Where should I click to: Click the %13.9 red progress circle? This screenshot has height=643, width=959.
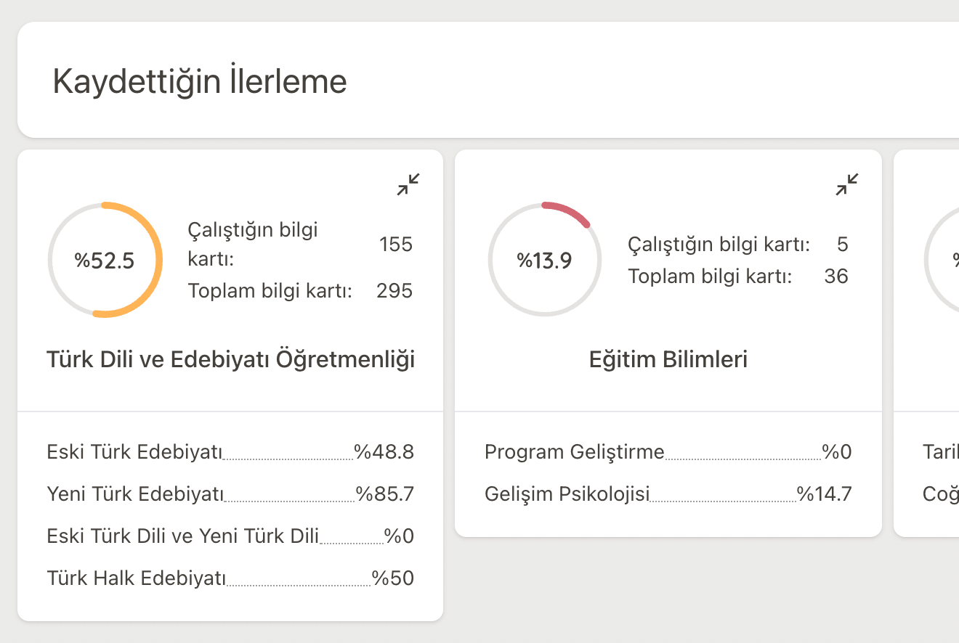coord(545,260)
